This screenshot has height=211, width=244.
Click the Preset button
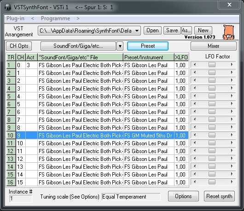click(148, 46)
